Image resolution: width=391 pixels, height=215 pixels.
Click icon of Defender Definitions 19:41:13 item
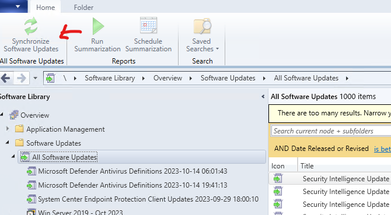tap(32, 185)
